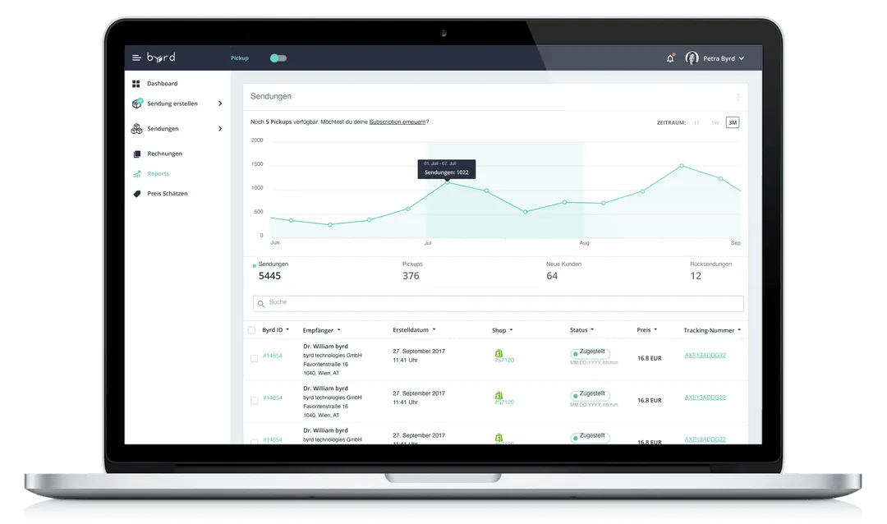Open the three-dot menu of Sendungen card
The width and height of the screenshot is (887, 524).
(738, 97)
